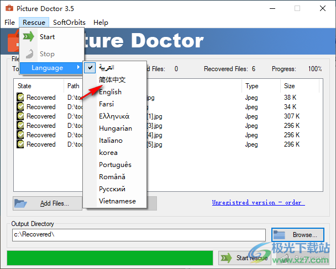Click the Recovered Files count 6

254,69
